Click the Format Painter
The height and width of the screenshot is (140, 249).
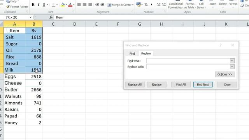(x=17, y=7)
